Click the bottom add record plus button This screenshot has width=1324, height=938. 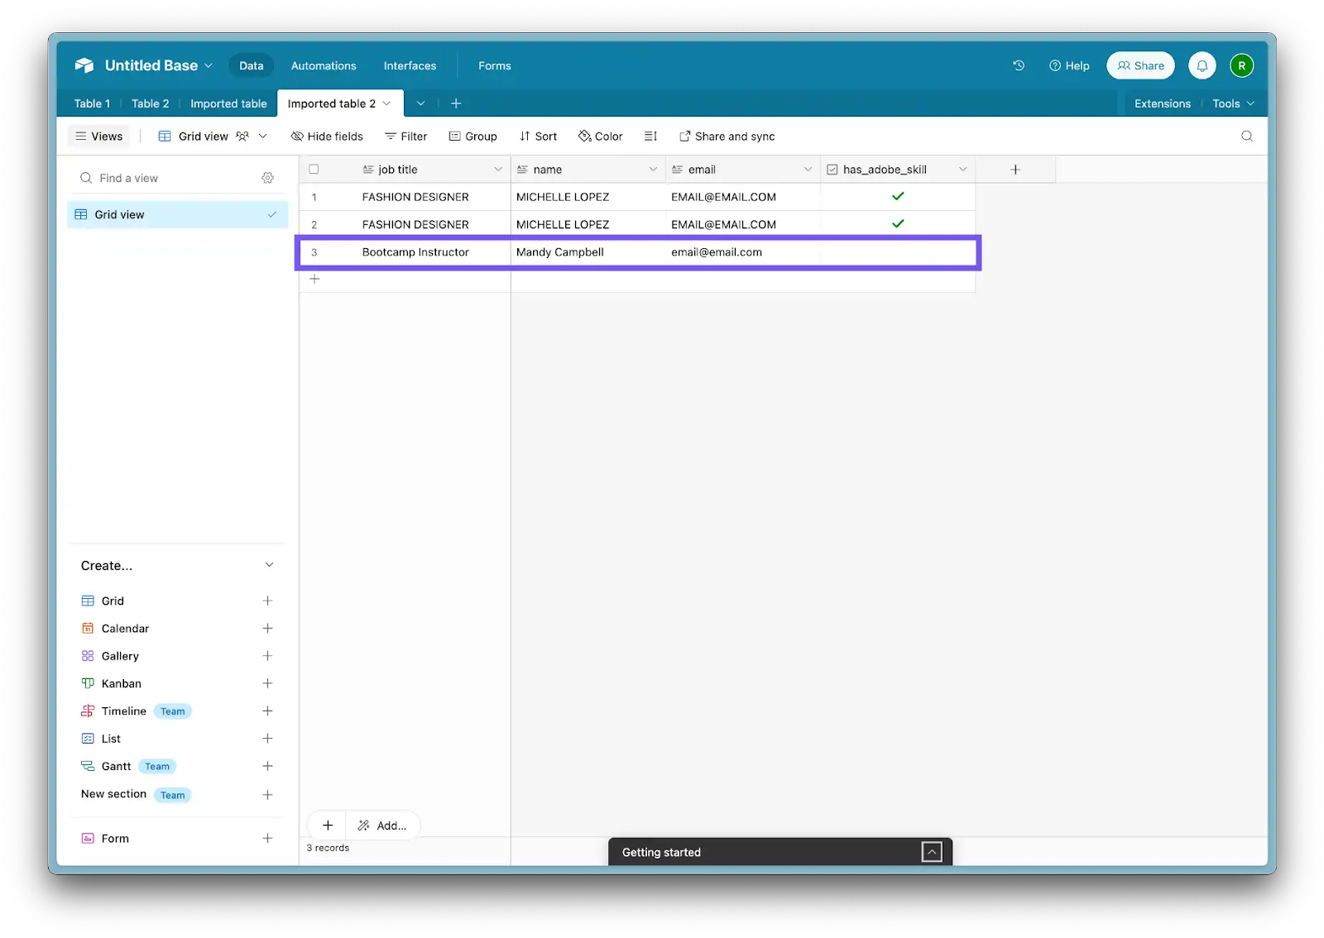pos(328,826)
